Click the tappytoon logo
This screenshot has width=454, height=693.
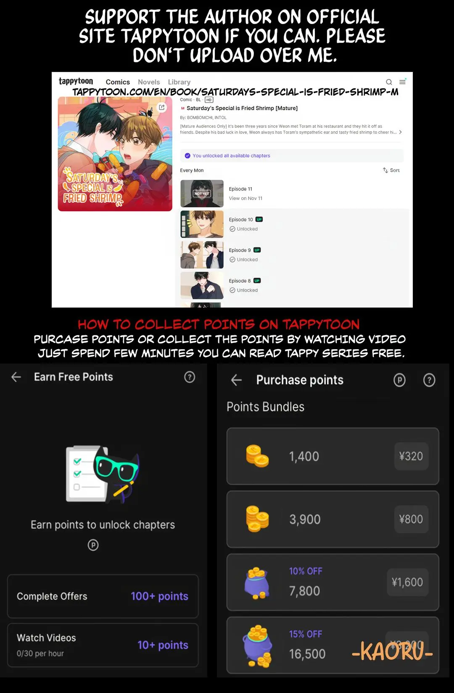(x=76, y=81)
